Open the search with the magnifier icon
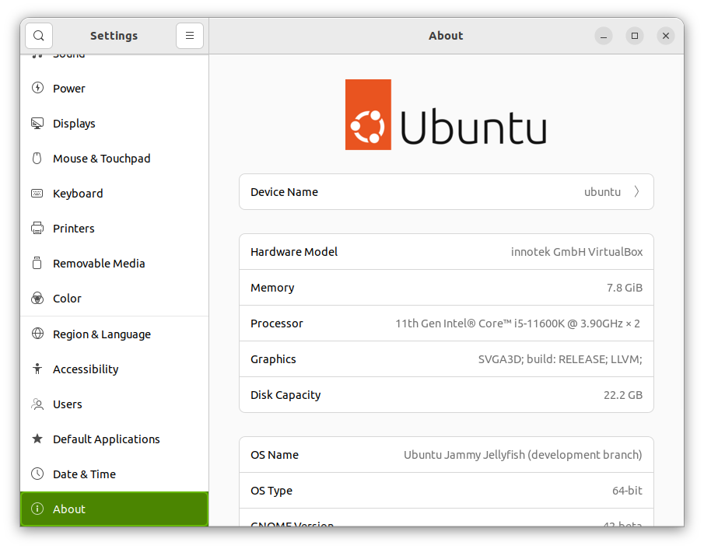 [38, 36]
